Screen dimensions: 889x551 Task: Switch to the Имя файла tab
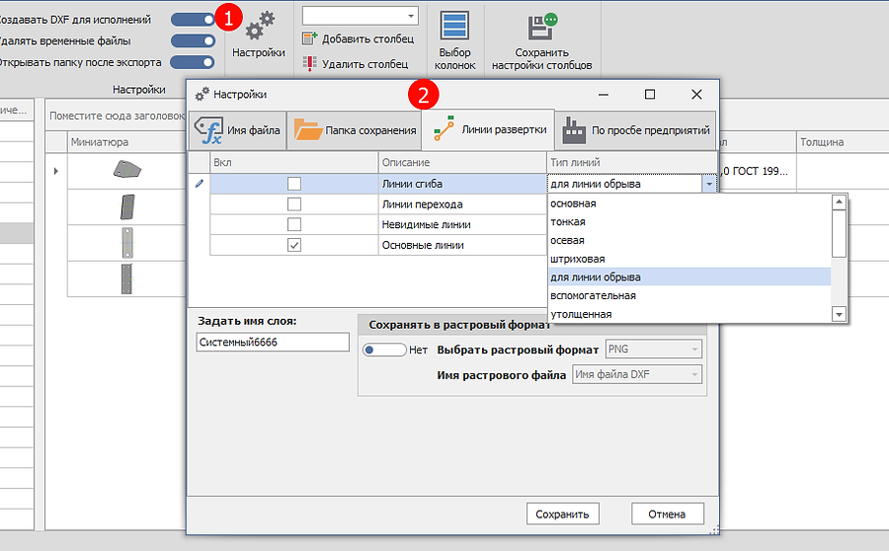[237, 130]
